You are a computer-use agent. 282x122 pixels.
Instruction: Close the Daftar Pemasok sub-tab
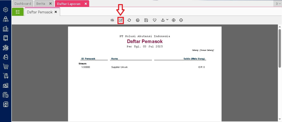(56, 12)
